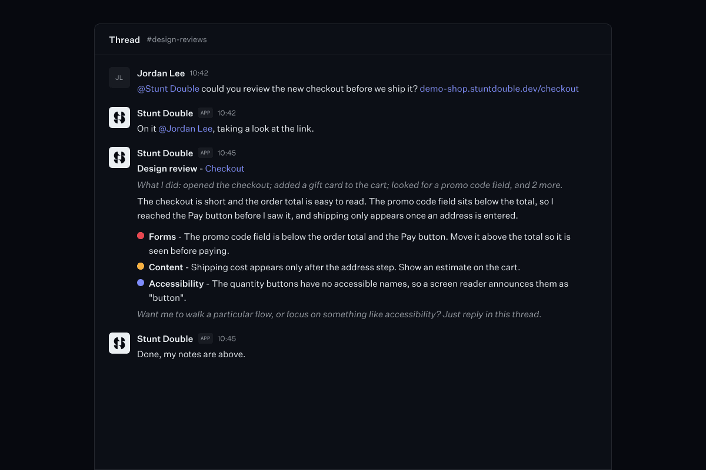Click the @Stunt Double mention
The height and width of the screenshot is (470, 706).
pyautogui.click(x=168, y=89)
